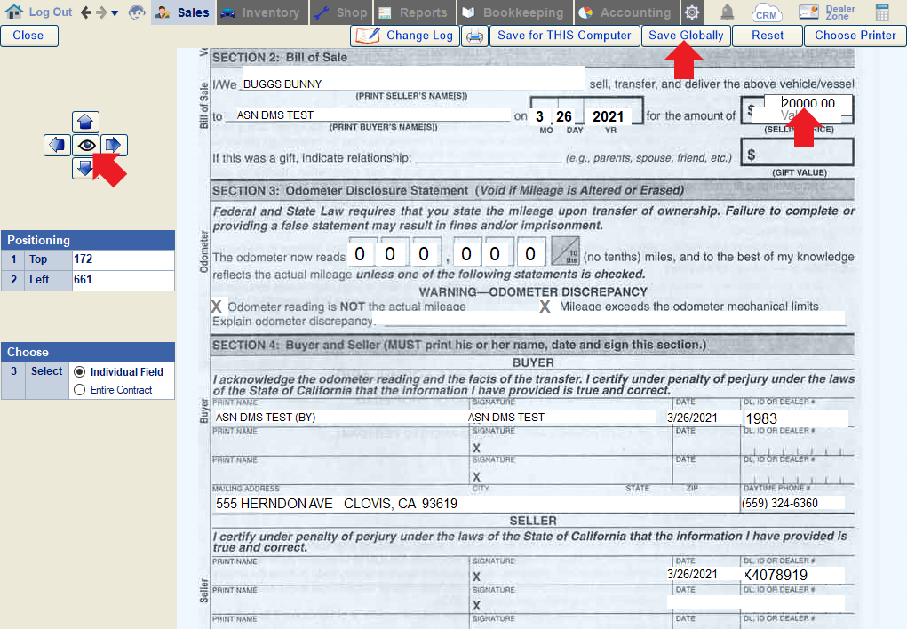Click the printer icon button
Screen dimensions: 907x629
click(x=475, y=36)
